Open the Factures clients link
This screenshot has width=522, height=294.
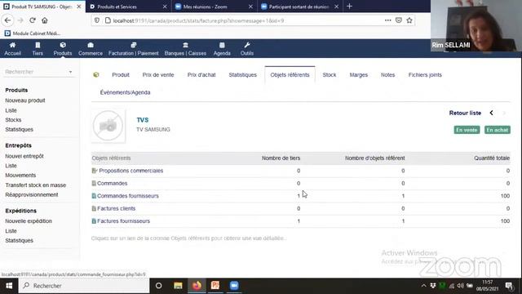pyautogui.click(x=116, y=209)
